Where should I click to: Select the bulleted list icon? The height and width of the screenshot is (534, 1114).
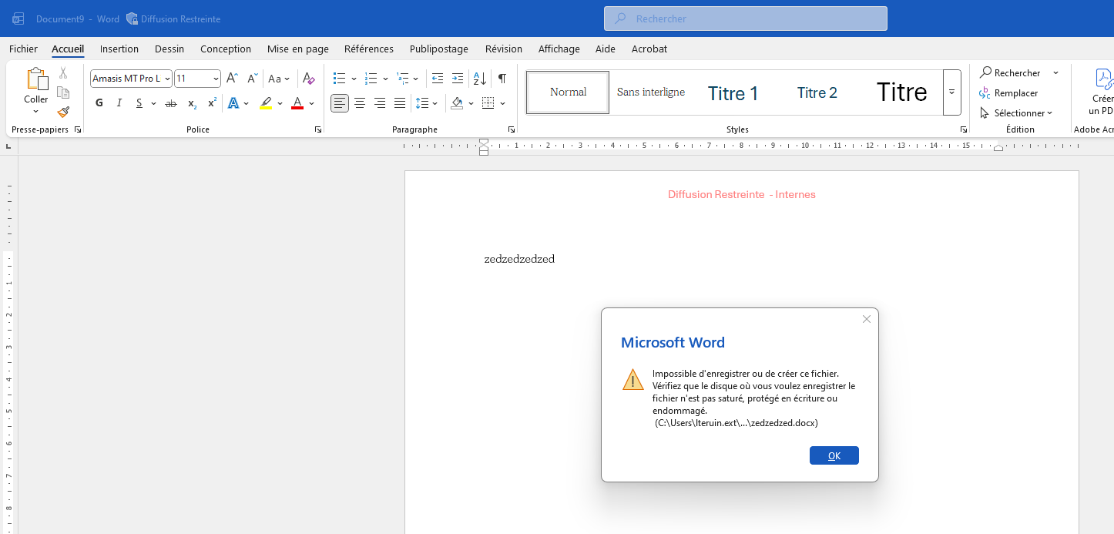pyautogui.click(x=339, y=79)
